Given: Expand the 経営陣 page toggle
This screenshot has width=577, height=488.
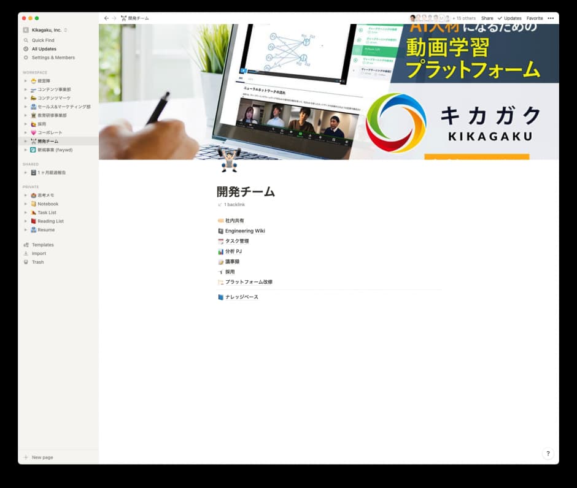Looking at the screenshot, I should click(26, 81).
